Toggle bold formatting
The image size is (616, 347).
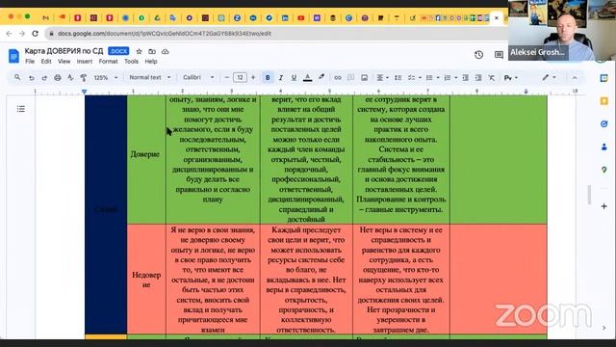tap(268, 78)
